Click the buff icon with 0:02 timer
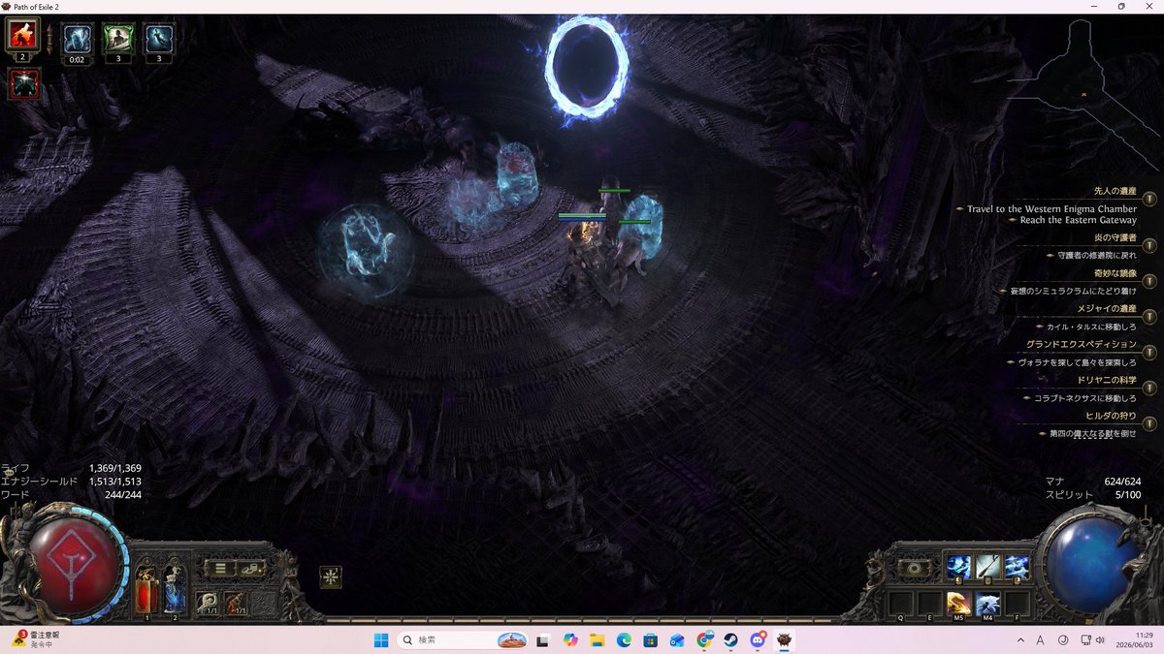The width and height of the screenshot is (1164, 654). click(x=78, y=39)
